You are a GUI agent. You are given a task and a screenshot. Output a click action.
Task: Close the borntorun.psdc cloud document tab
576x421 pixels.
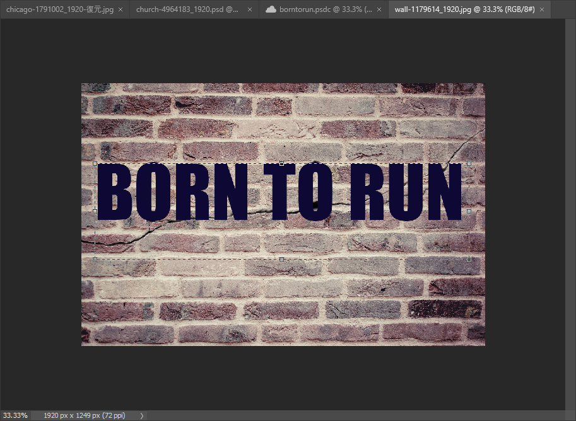click(x=379, y=10)
